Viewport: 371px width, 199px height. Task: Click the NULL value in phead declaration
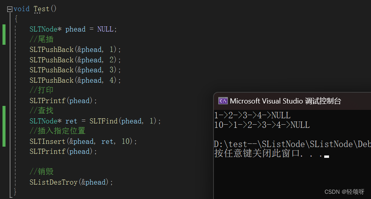[x=105, y=29]
